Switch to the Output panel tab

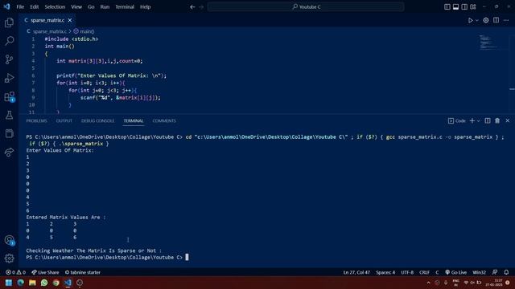[x=64, y=121]
